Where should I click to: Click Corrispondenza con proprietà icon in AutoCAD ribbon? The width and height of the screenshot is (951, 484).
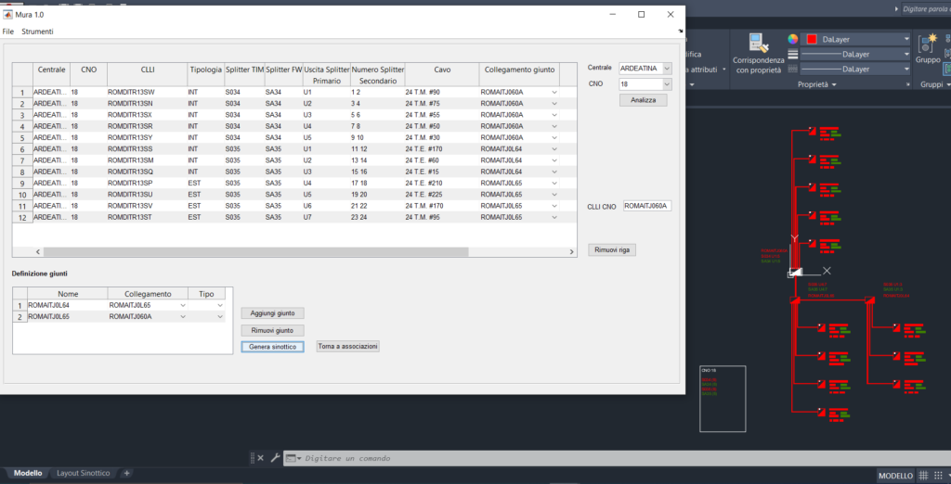click(x=759, y=43)
